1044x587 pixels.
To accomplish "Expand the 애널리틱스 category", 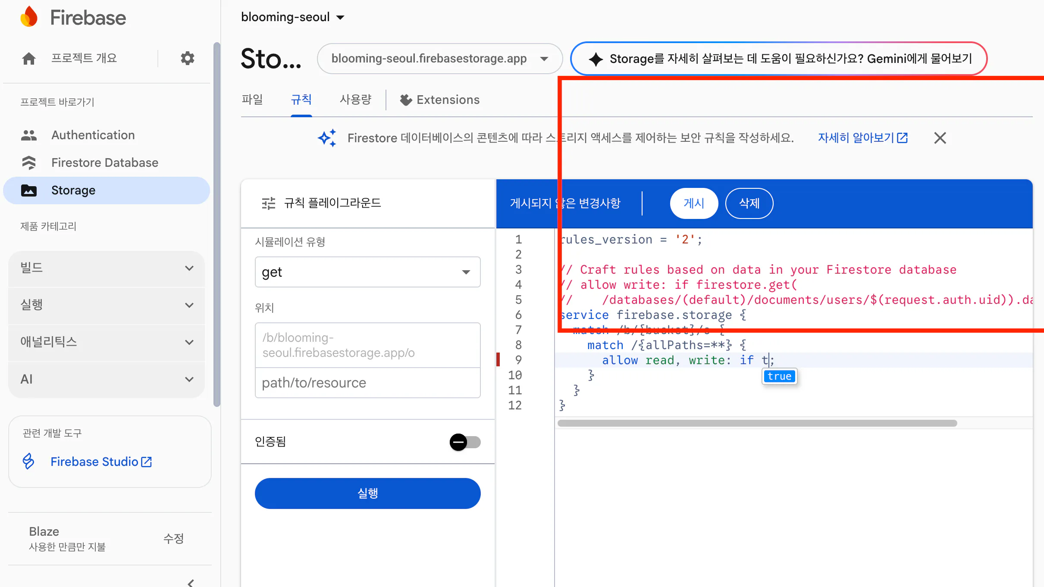I will pyautogui.click(x=107, y=342).
